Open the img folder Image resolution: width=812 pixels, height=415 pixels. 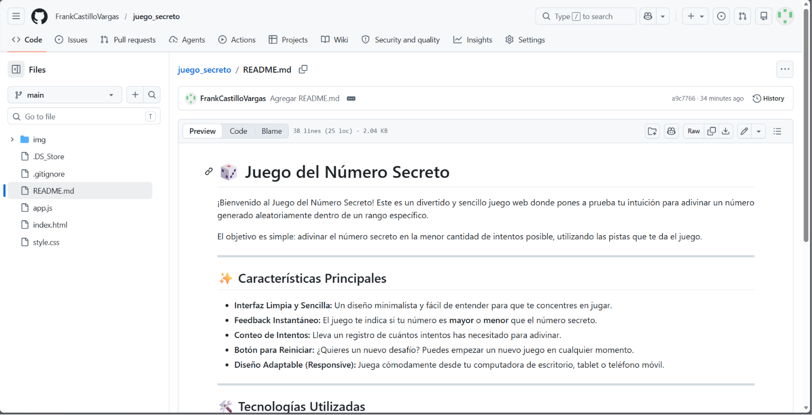[39, 140]
